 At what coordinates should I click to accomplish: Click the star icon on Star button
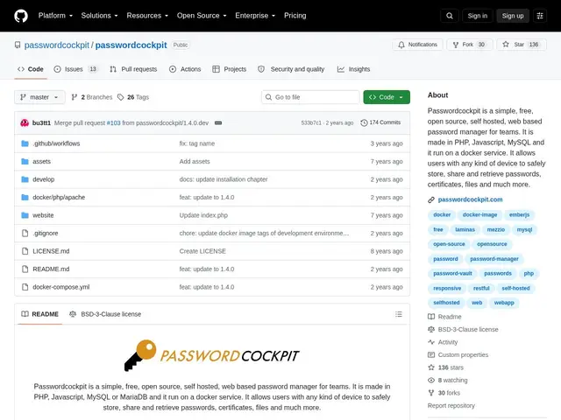(x=506, y=45)
